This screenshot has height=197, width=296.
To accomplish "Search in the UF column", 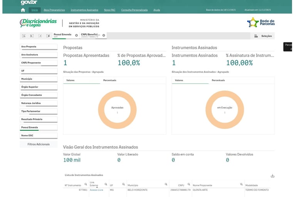I will 123,184.
